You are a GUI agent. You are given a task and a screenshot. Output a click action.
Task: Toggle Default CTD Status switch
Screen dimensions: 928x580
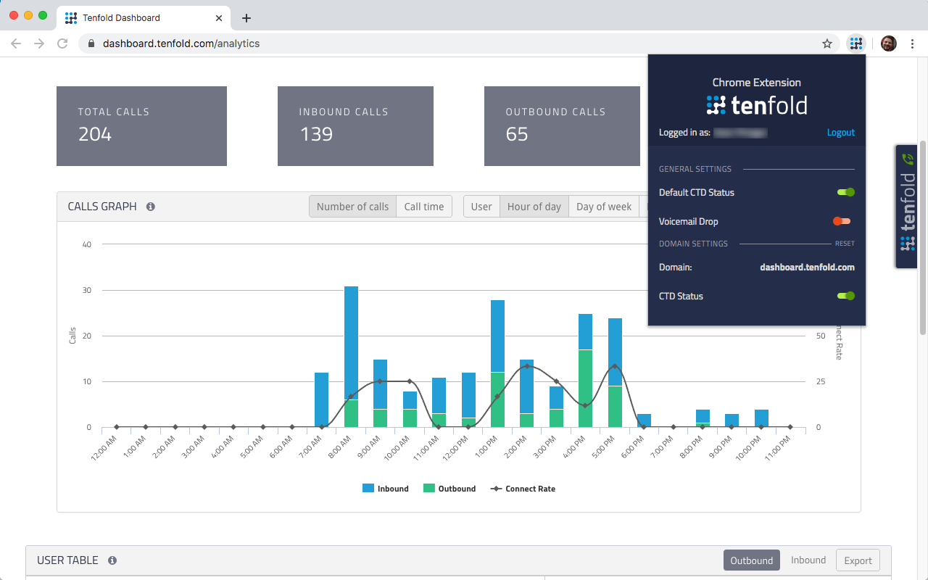[x=845, y=192]
